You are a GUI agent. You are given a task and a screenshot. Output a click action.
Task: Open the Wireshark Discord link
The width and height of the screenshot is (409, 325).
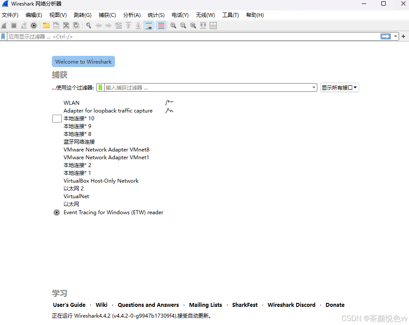click(291, 305)
